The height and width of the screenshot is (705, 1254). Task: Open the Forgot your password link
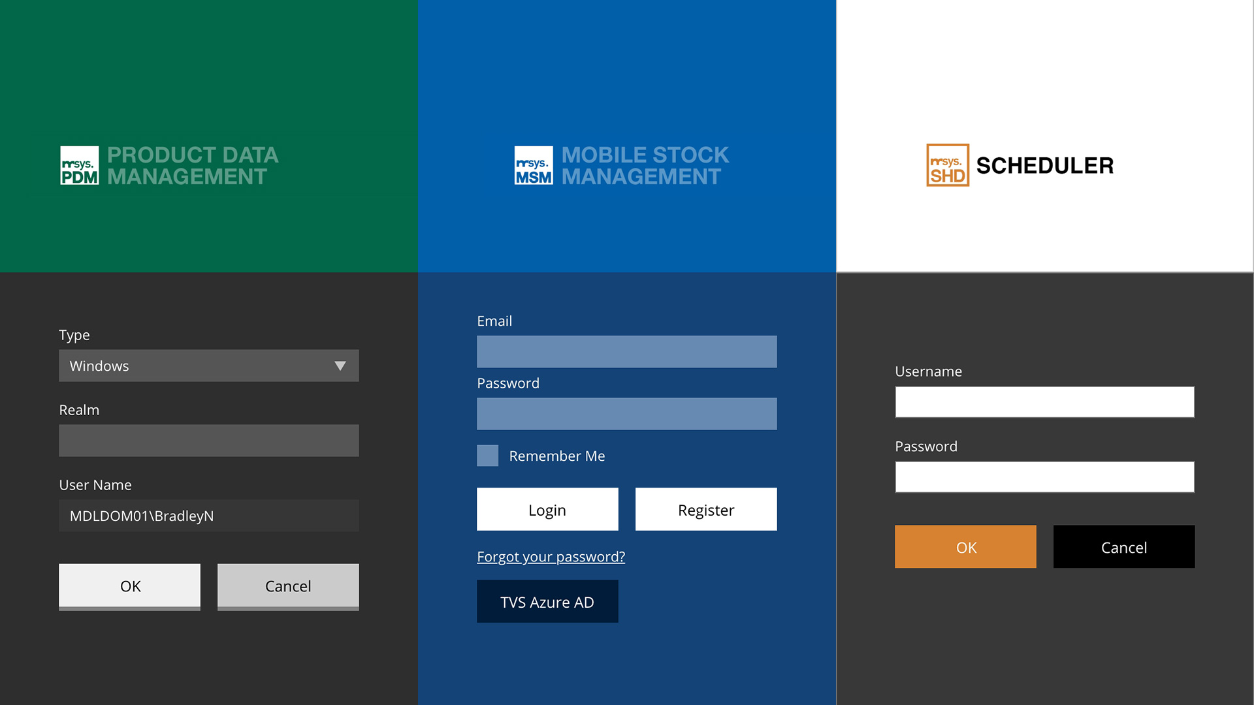(551, 557)
